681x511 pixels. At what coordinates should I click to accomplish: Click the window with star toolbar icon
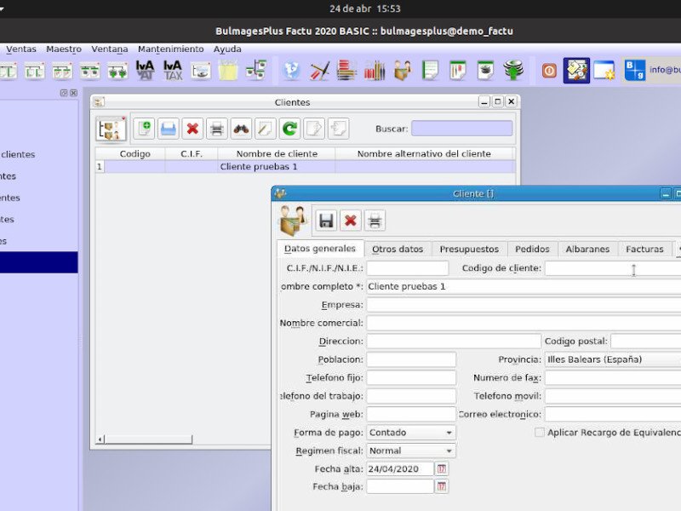(x=604, y=71)
